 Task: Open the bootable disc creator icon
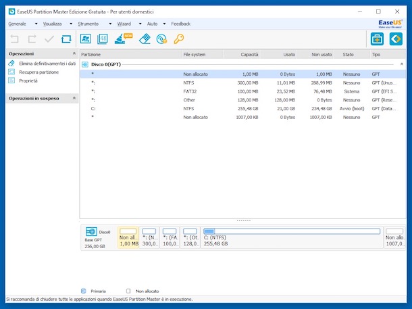tap(161, 39)
